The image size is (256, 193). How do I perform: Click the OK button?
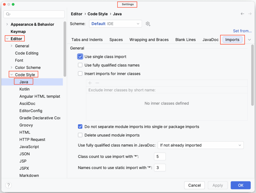pos(240,185)
